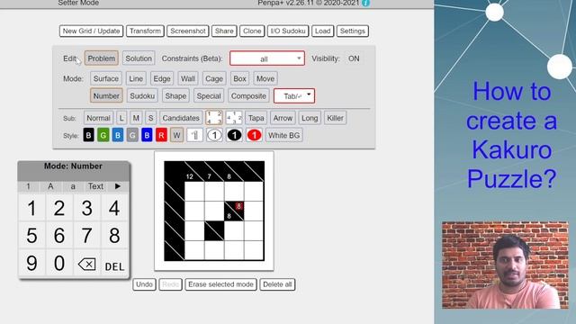Select Composite mode
This screenshot has height=324, width=576.
click(248, 95)
